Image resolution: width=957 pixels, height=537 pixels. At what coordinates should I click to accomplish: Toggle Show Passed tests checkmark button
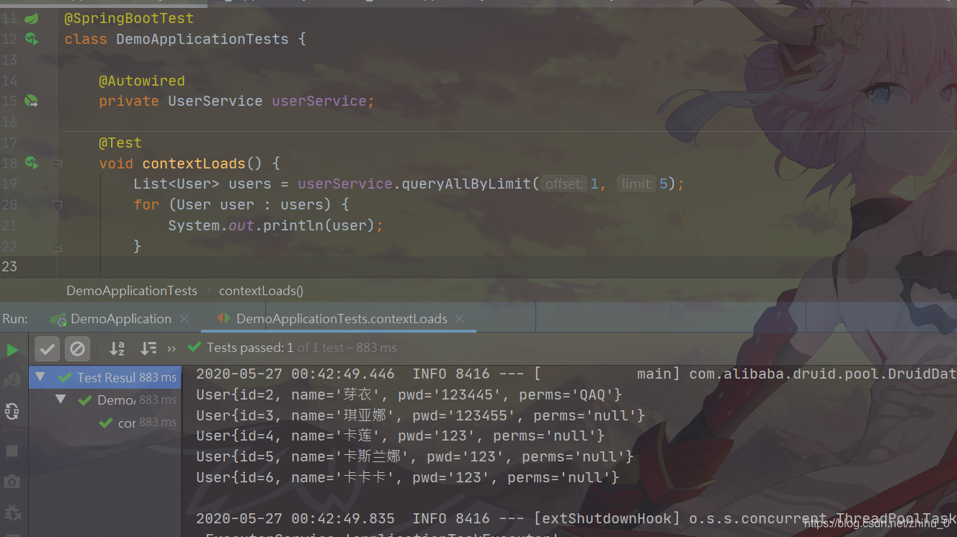pyautogui.click(x=47, y=349)
